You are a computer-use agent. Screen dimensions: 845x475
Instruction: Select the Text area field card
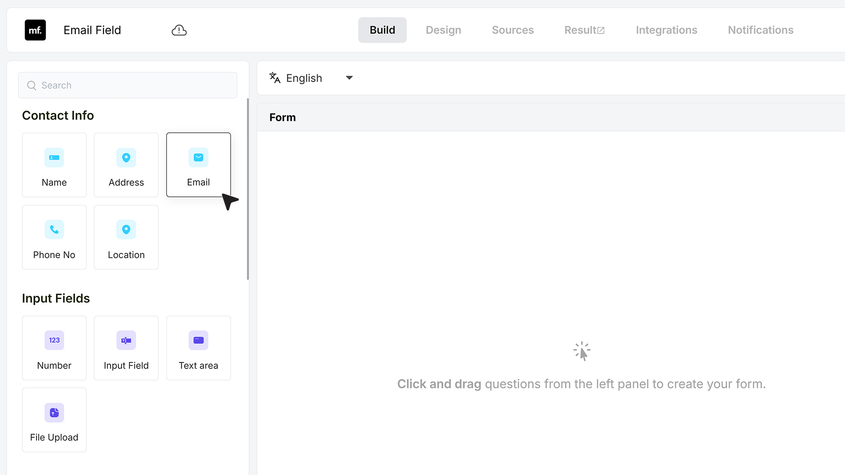198,348
